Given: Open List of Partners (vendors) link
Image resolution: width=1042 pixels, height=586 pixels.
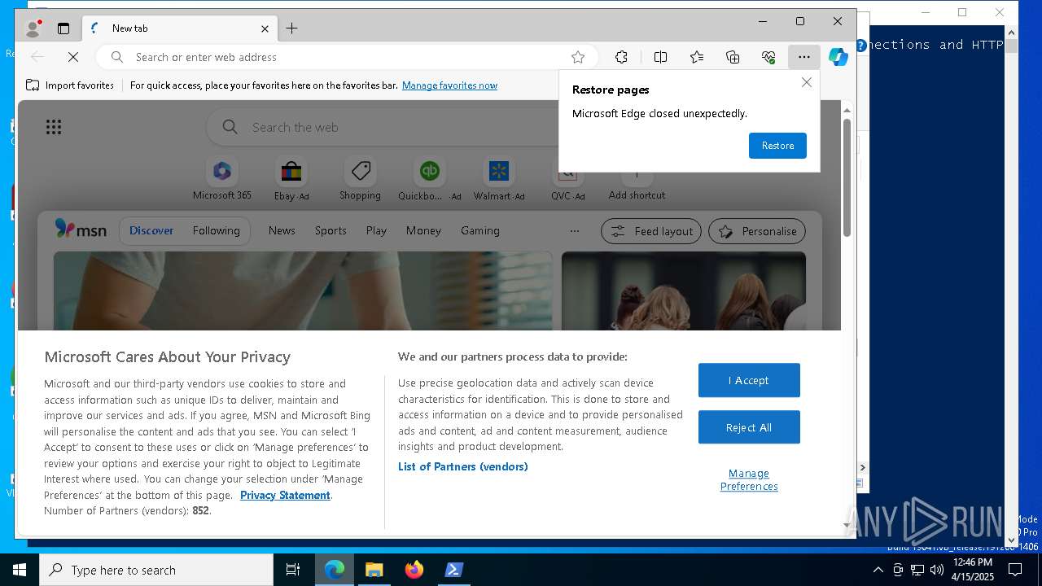Looking at the screenshot, I should pyautogui.click(x=463, y=466).
